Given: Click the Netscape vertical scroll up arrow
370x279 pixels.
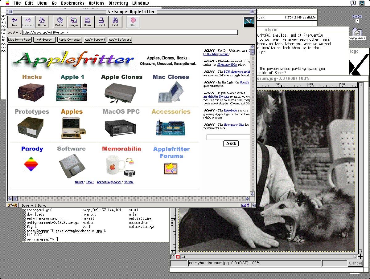Looking at the screenshot, I should (252, 47).
